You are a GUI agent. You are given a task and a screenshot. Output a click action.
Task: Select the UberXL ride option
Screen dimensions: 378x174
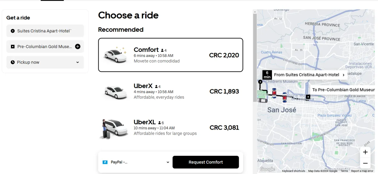point(170,128)
